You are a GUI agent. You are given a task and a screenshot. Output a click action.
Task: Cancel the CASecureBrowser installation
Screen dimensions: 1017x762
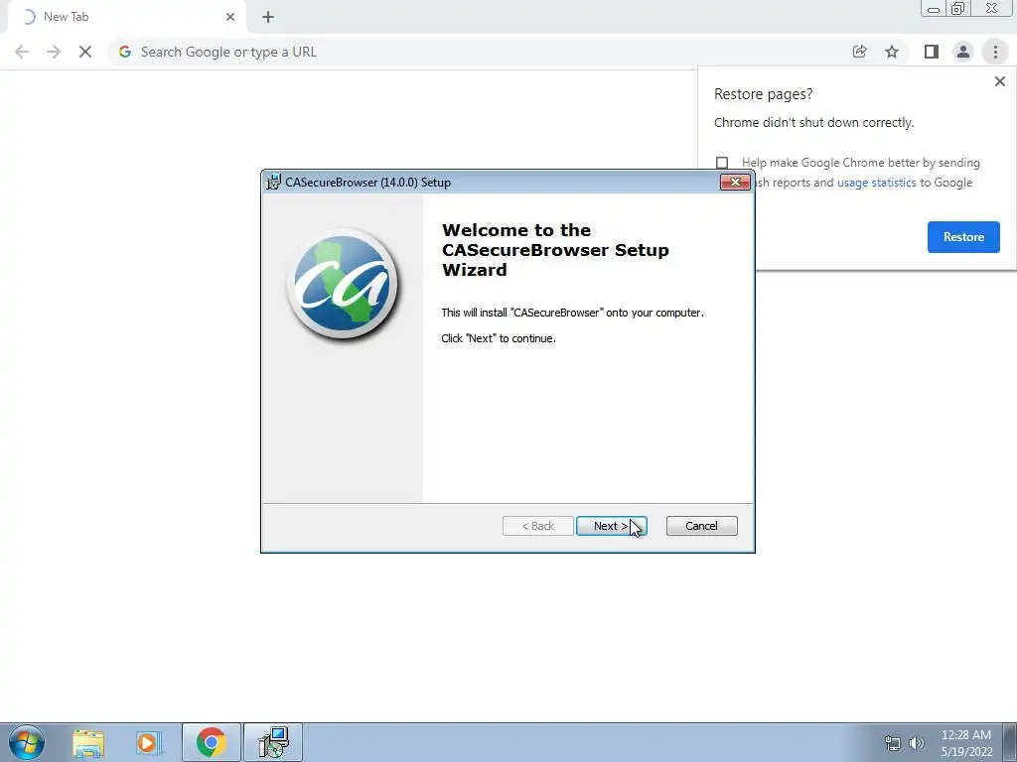tap(701, 526)
